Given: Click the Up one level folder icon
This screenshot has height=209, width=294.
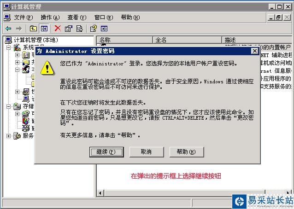Looking at the screenshot, I should pos(33,29).
